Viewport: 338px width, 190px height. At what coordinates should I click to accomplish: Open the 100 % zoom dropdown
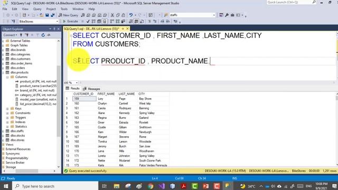(77, 83)
